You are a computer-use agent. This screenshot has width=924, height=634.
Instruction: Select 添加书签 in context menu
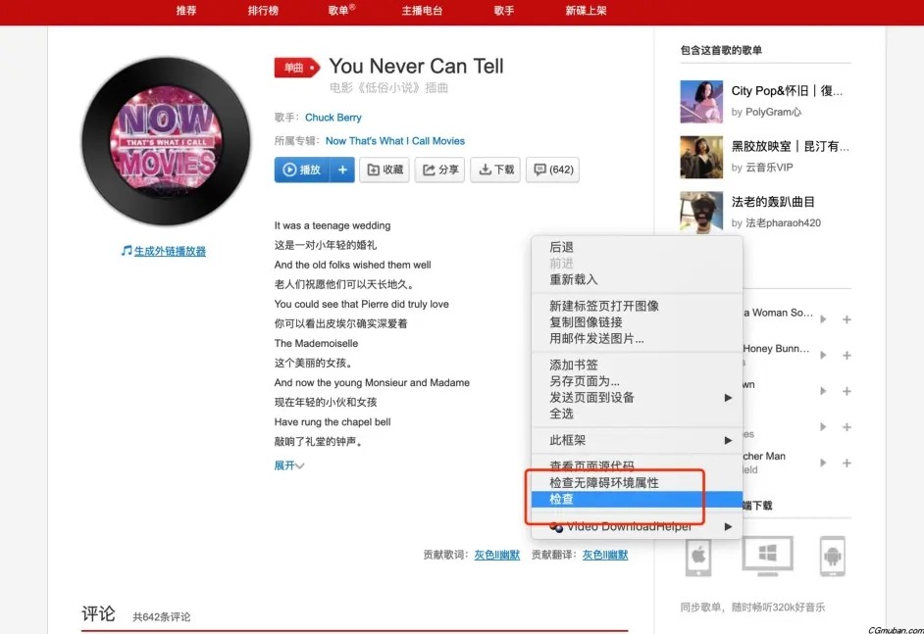point(637,365)
